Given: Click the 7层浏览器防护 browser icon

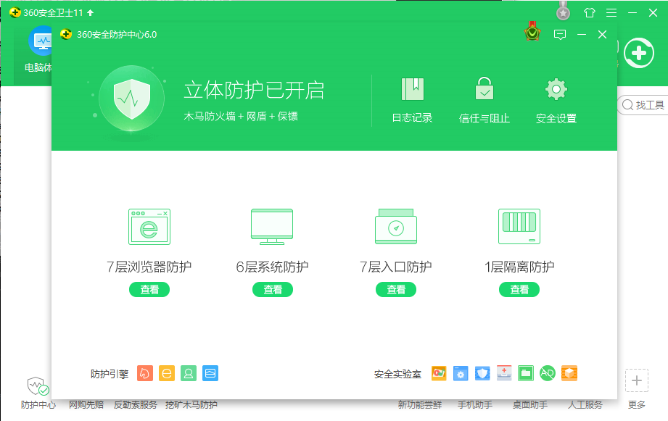Looking at the screenshot, I should point(149,227).
